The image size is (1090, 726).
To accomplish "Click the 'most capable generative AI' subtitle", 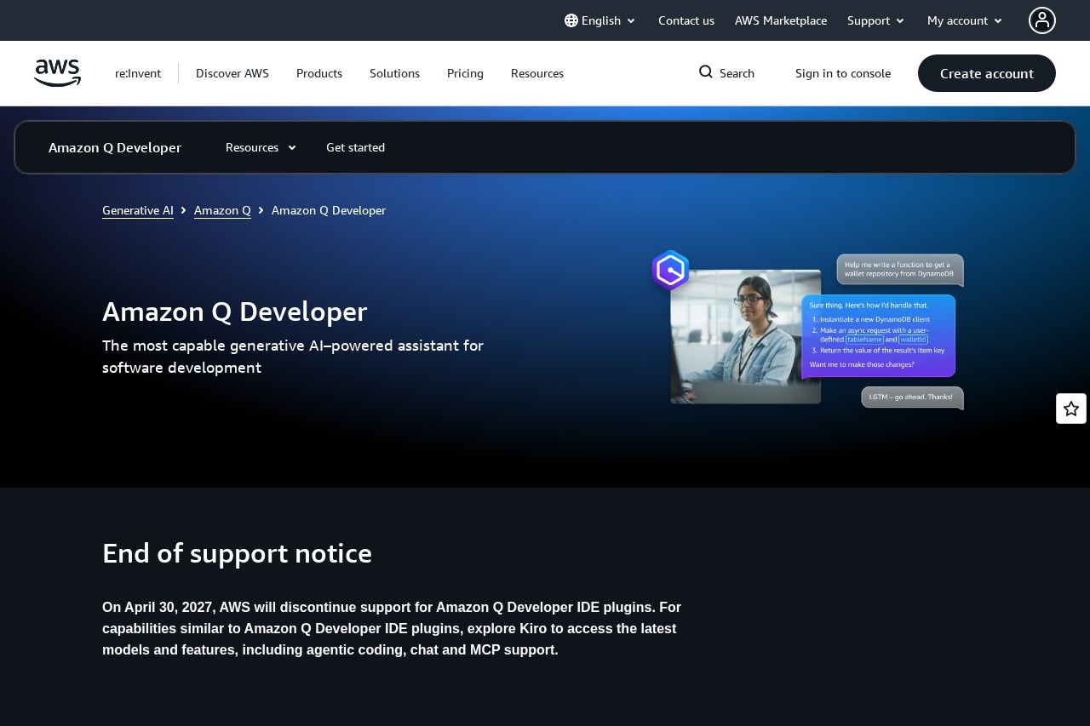I will point(293,357).
